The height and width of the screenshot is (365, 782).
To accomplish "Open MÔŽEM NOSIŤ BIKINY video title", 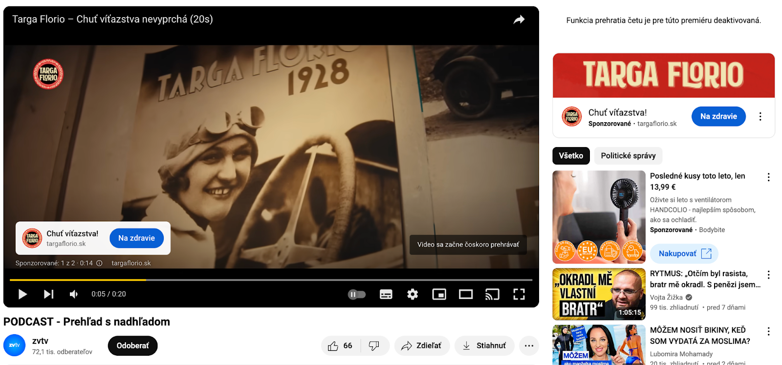I will (x=700, y=336).
